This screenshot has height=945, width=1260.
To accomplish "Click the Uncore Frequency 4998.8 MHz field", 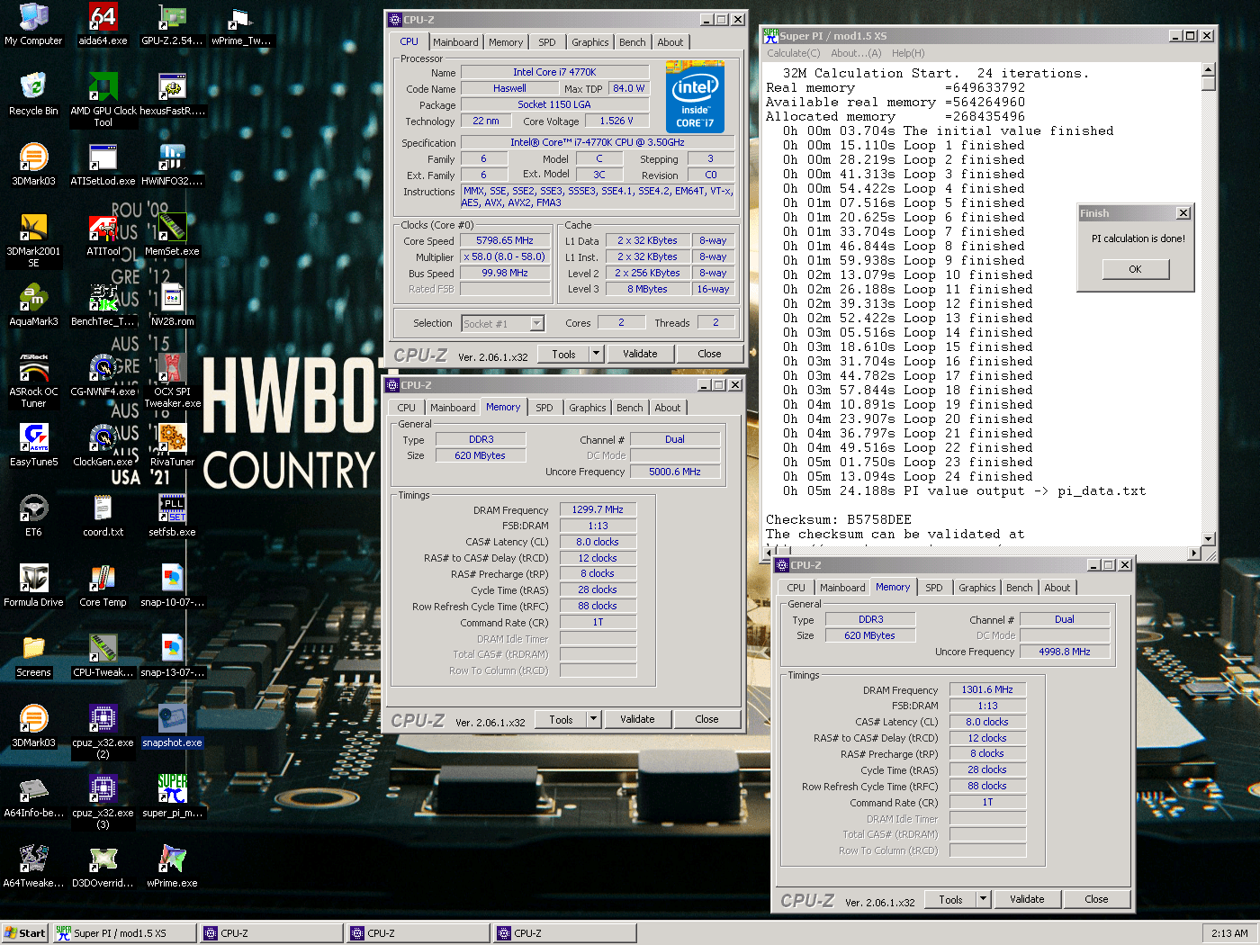I will 1065,652.
